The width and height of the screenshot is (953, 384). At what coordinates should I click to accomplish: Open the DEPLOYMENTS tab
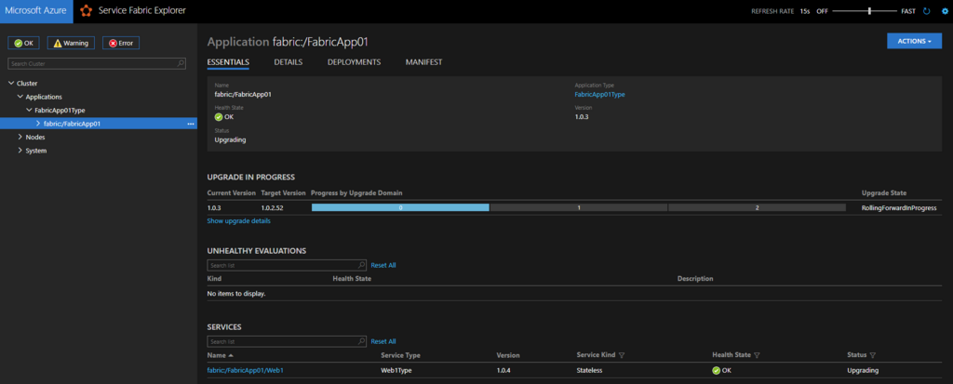[x=354, y=62]
